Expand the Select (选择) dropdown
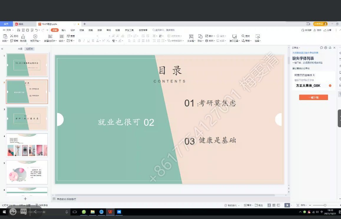 257,41
